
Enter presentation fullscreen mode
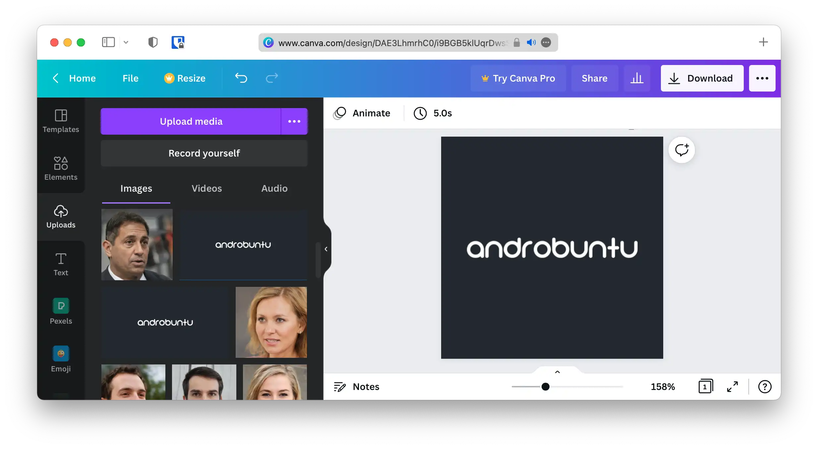(x=732, y=386)
